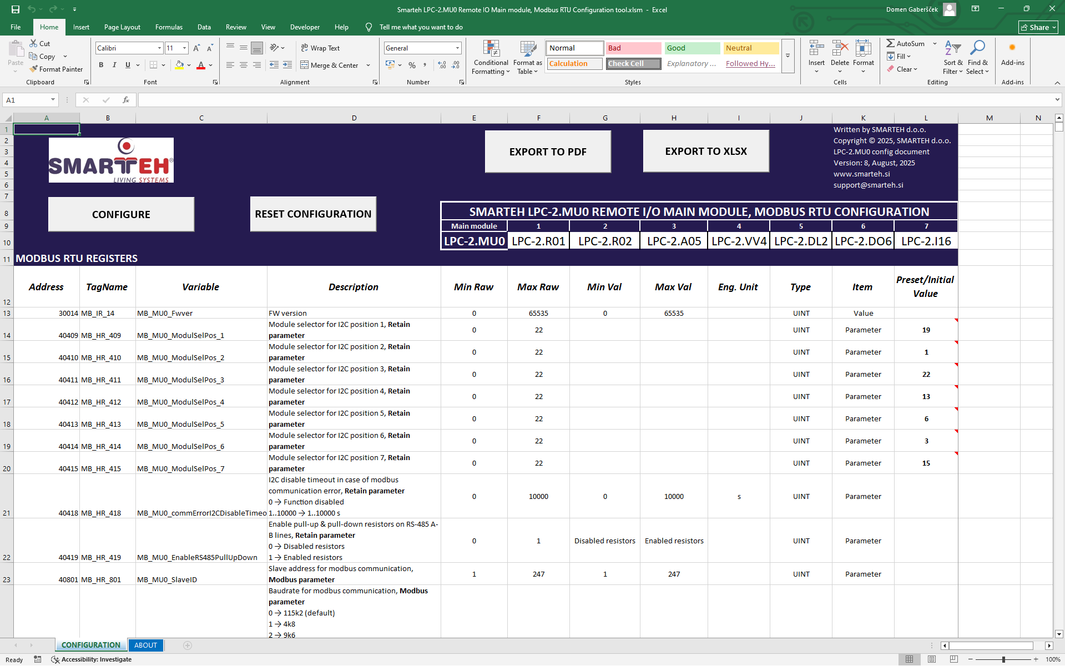Toggle Wrap Text on selected cell

[320, 48]
